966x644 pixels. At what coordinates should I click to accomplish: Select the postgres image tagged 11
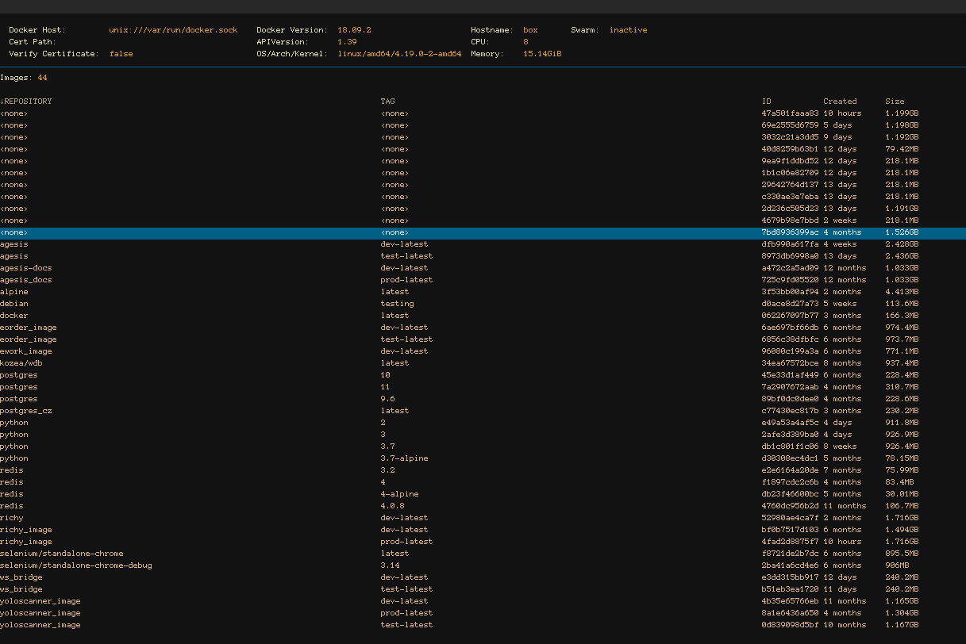[483, 387]
